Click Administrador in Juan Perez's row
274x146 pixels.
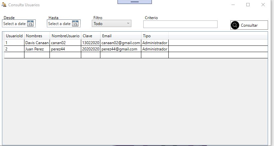click(x=155, y=49)
